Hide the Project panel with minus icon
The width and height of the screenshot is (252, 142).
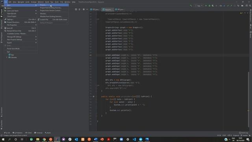[87, 9]
